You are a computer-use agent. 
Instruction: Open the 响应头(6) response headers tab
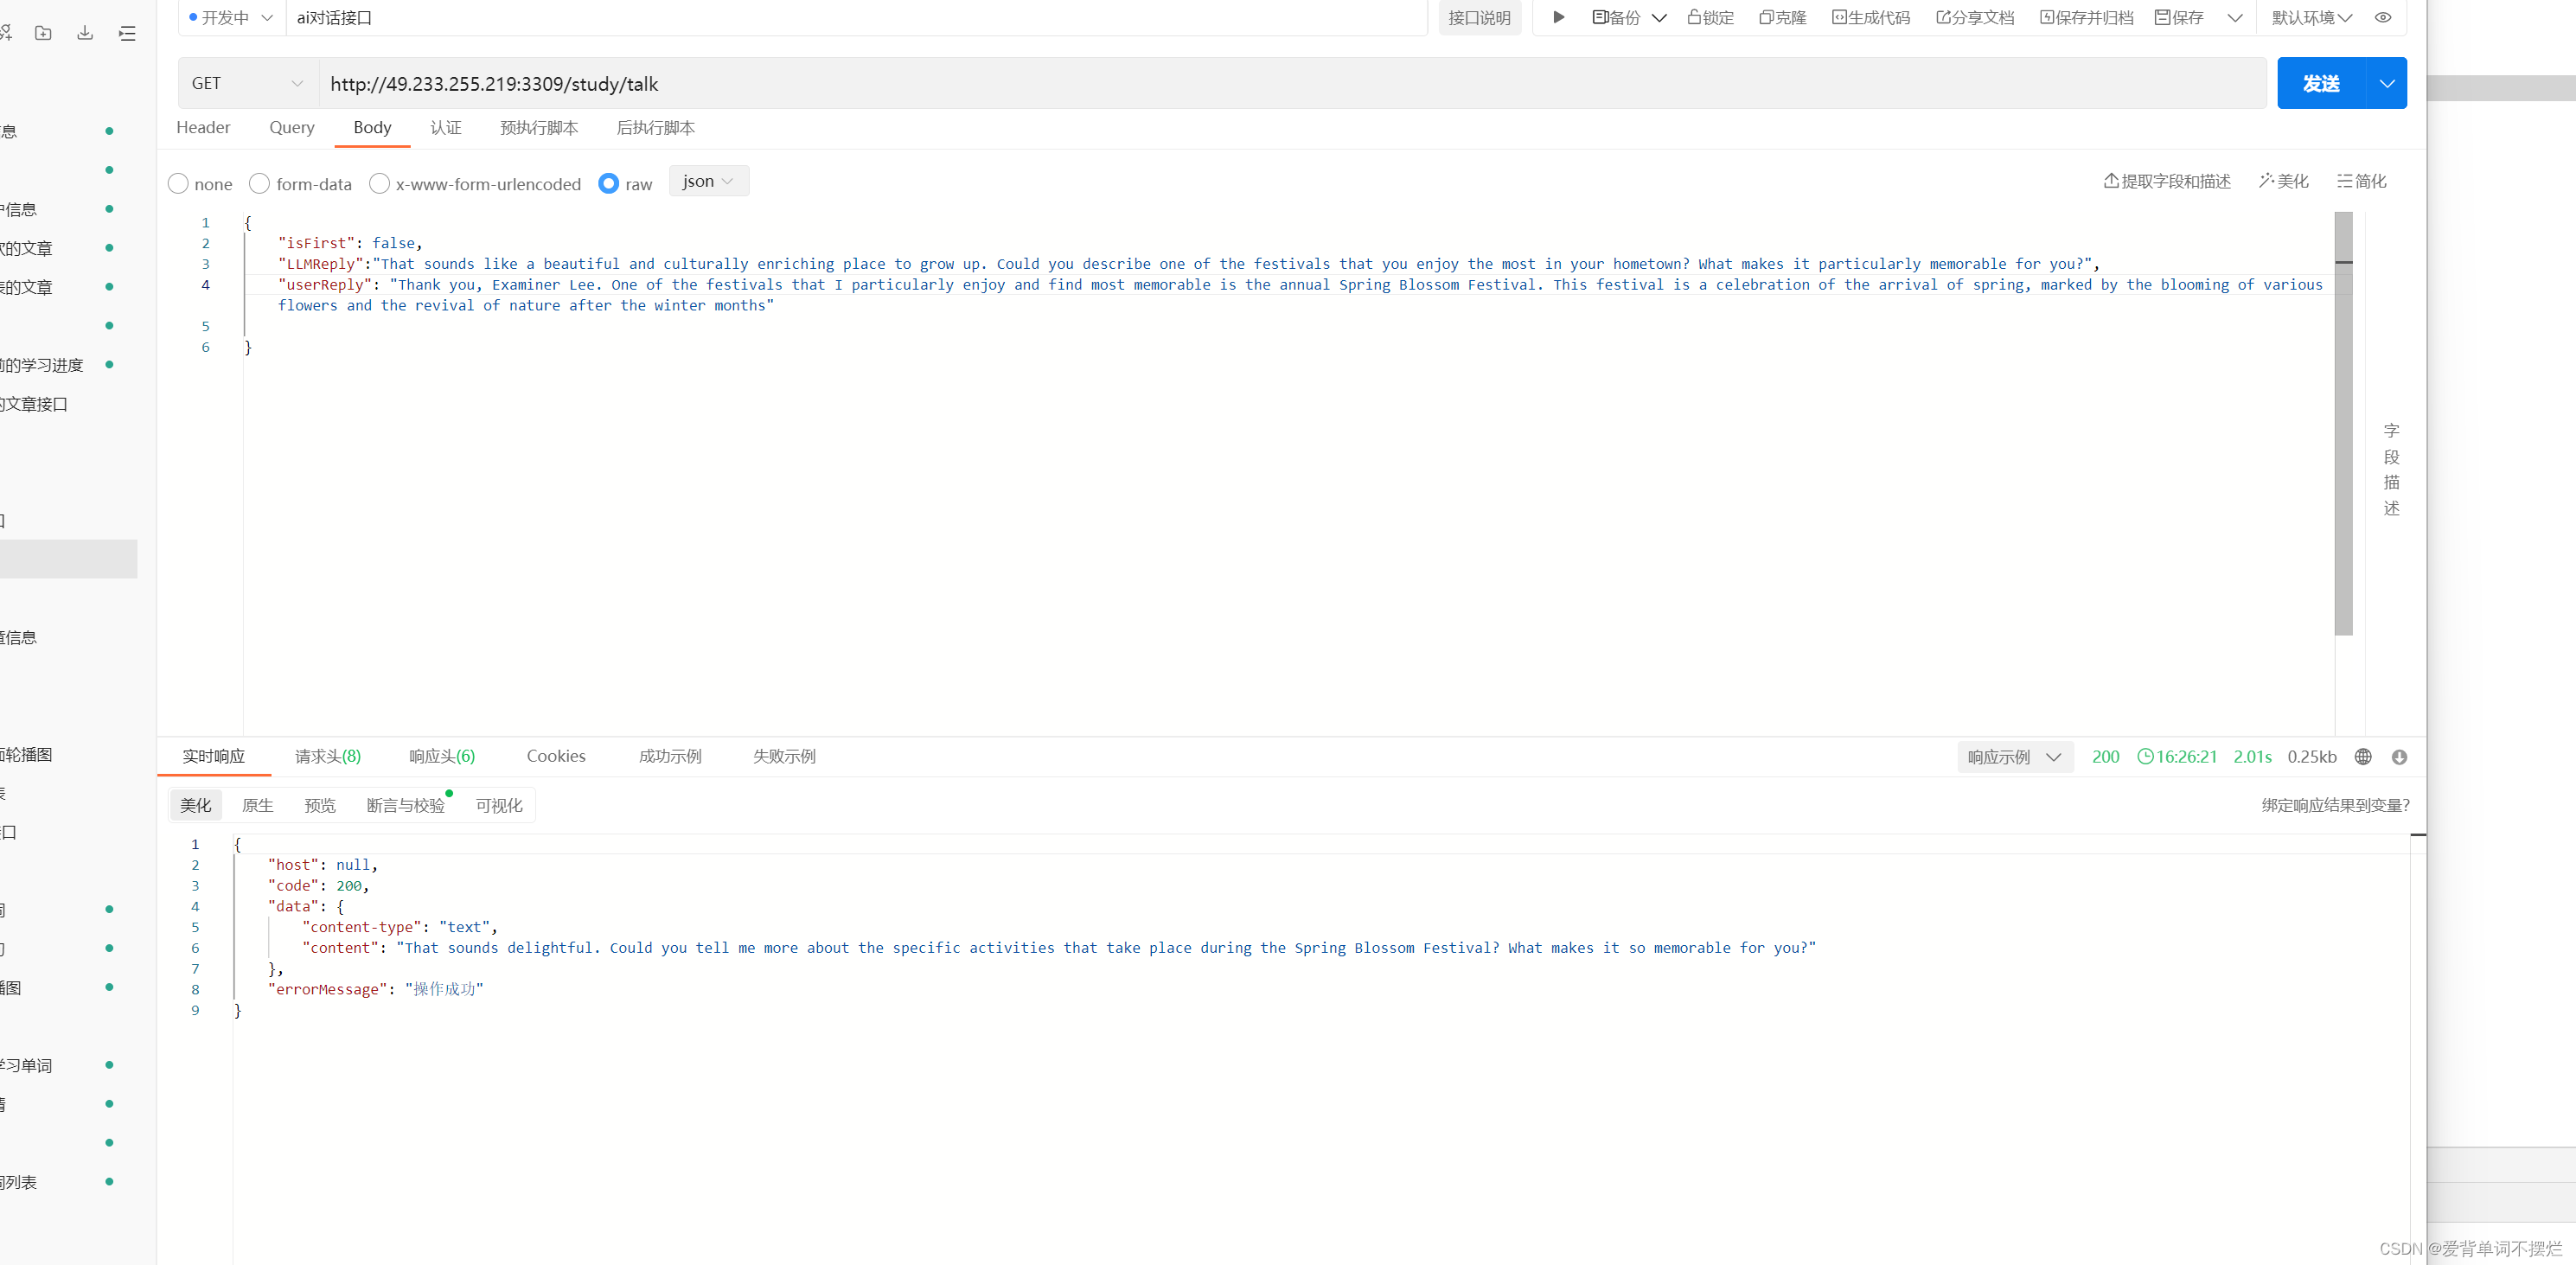click(x=442, y=756)
